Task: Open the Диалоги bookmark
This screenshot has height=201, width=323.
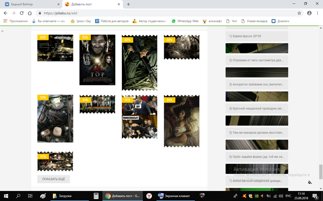Action: tap(281, 21)
